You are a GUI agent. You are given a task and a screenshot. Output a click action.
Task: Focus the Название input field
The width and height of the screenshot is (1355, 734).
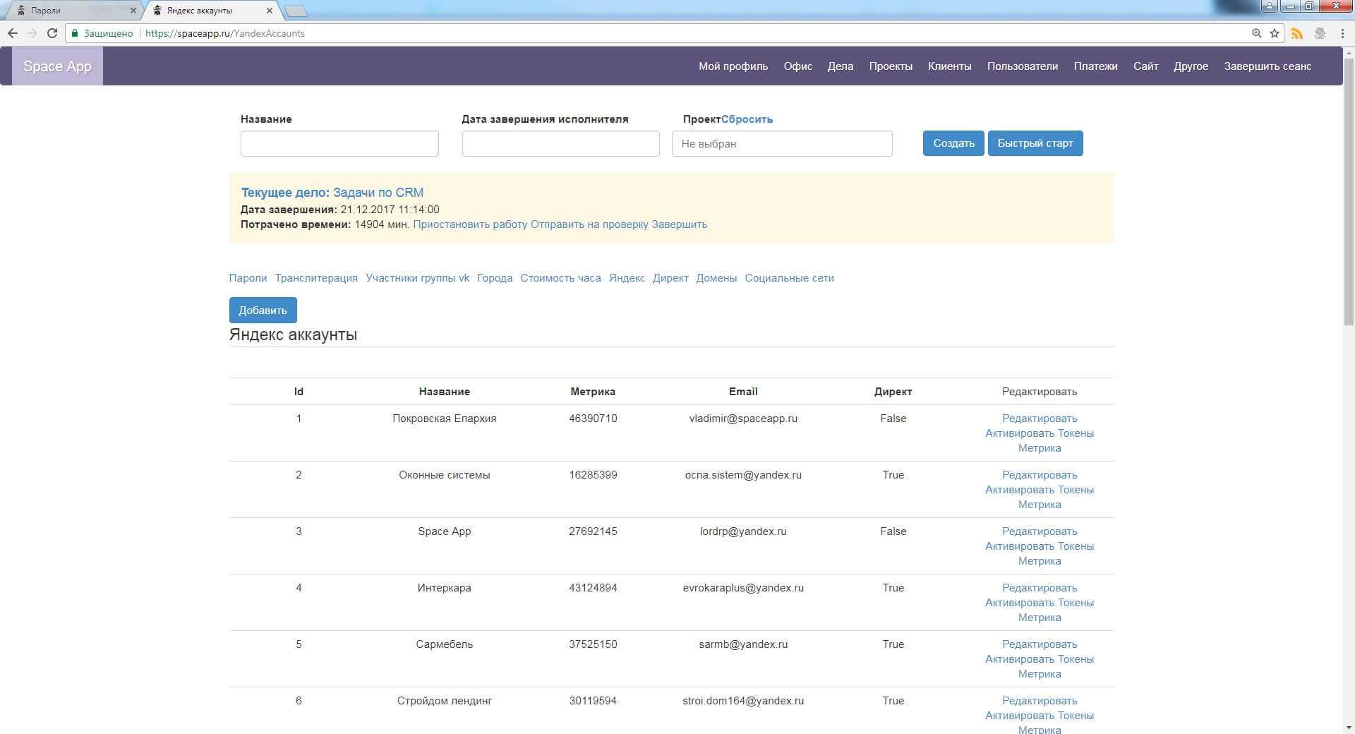(x=339, y=144)
